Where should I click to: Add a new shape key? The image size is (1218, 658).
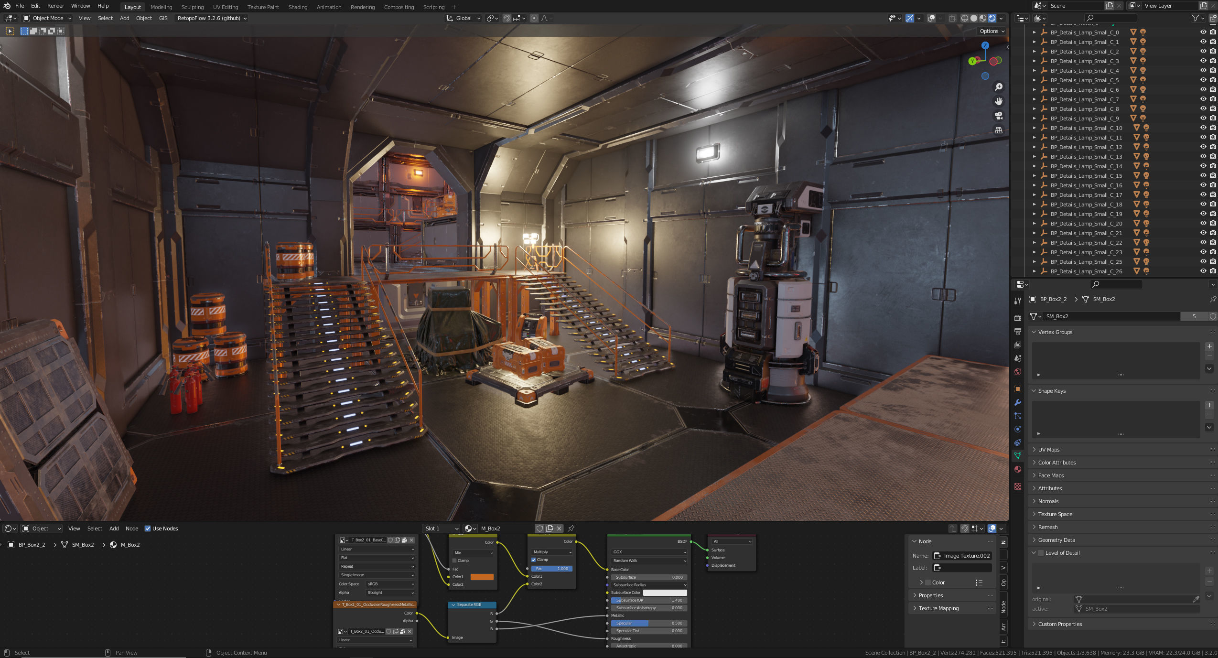click(1209, 405)
